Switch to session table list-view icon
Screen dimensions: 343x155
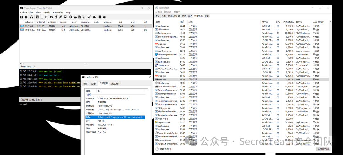(x=42, y=17)
